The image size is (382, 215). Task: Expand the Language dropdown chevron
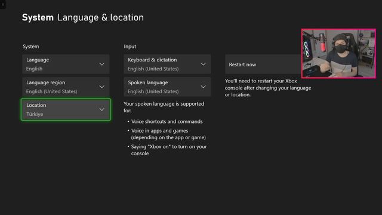[102, 64]
